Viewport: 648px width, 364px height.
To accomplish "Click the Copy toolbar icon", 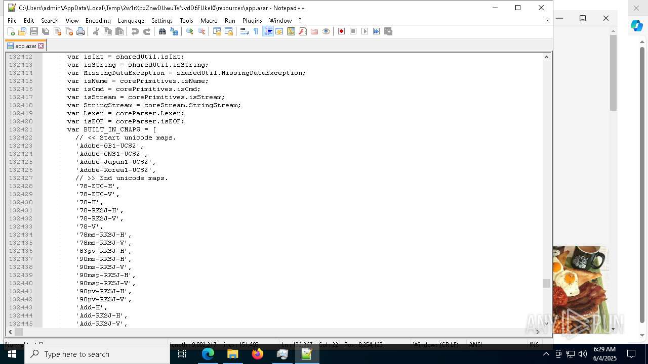I will (108, 31).
